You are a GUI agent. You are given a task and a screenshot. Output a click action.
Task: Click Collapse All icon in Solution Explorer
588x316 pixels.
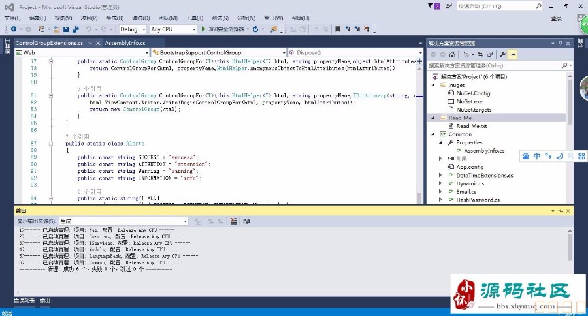pyautogui.click(x=490, y=54)
